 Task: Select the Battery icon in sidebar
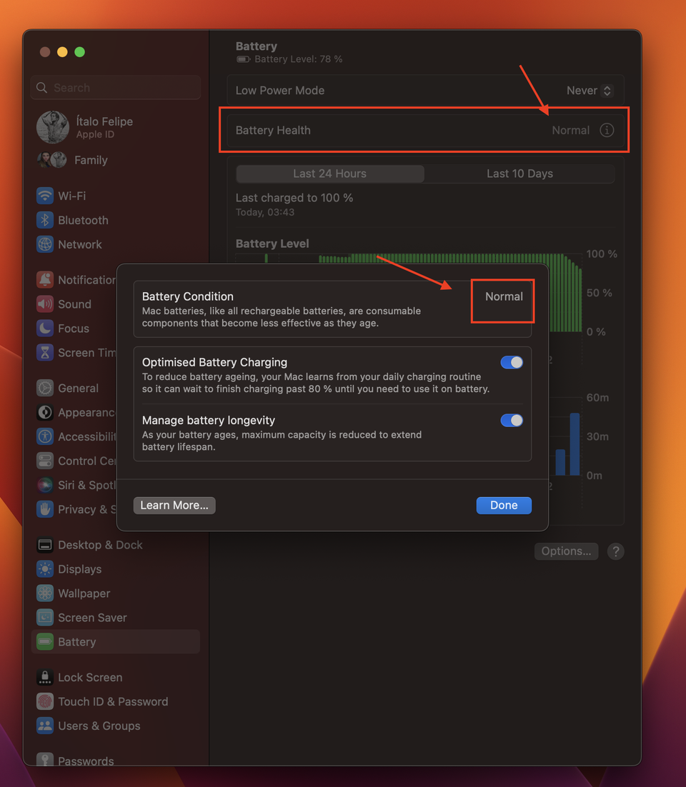(x=45, y=641)
